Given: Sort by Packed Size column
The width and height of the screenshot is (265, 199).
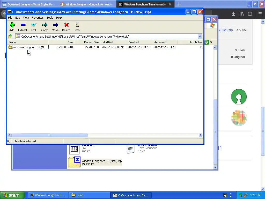Looking at the screenshot, I should [87, 42].
